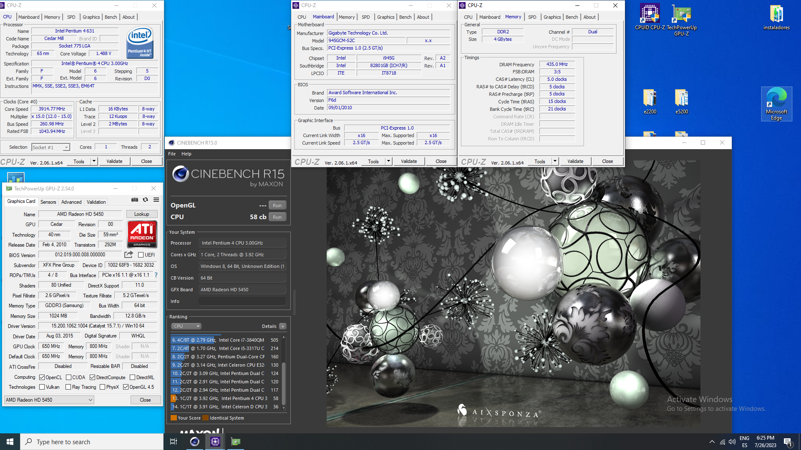Image resolution: width=801 pixels, height=450 pixels.
Task: Switch to GPU-Z Sensors tab
Action: (x=48, y=202)
